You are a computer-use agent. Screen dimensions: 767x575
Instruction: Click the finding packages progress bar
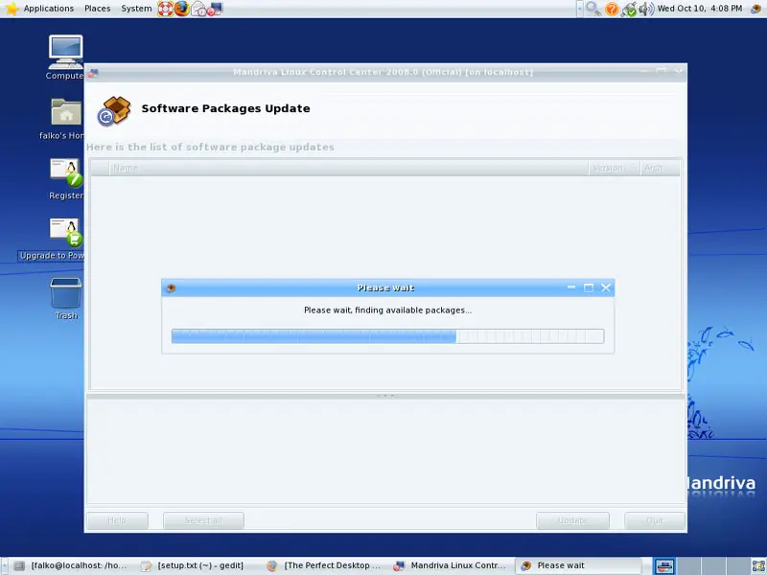pyautogui.click(x=388, y=336)
